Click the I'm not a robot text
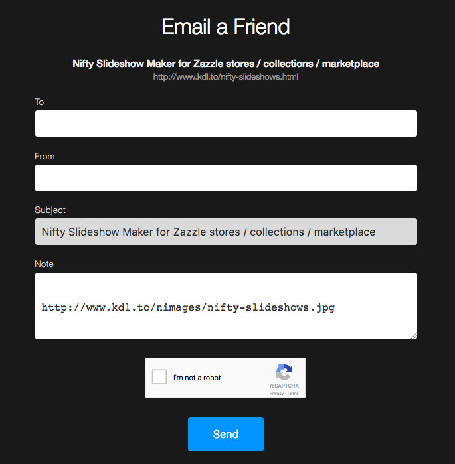The width and height of the screenshot is (455, 464). (x=197, y=378)
